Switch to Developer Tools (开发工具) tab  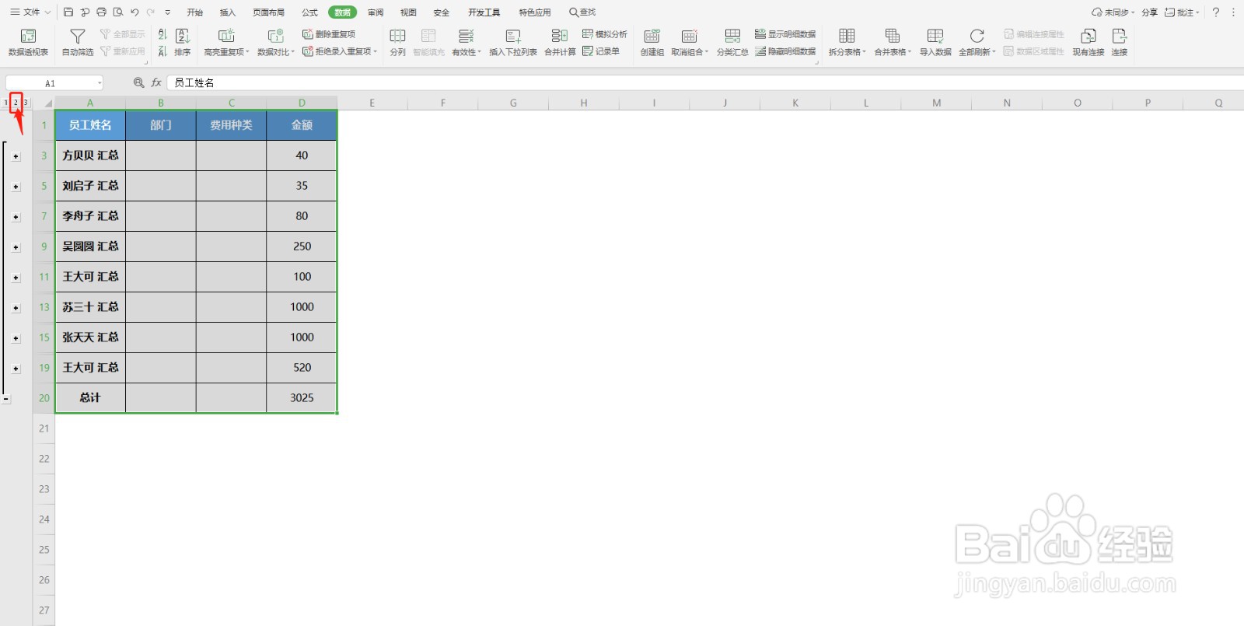[x=484, y=12]
